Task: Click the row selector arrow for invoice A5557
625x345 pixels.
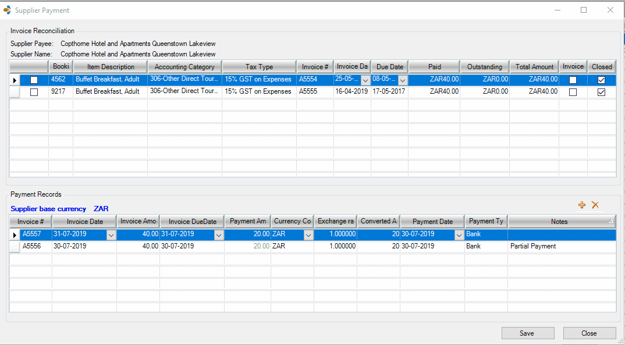Action: pyautogui.click(x=15, y=234)
